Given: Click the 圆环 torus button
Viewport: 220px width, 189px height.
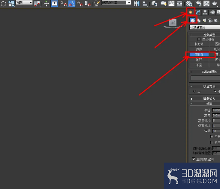Looking at the screenshot, I should point(199,60).
